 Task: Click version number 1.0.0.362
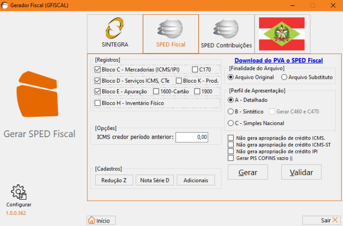tap(16, 213)
